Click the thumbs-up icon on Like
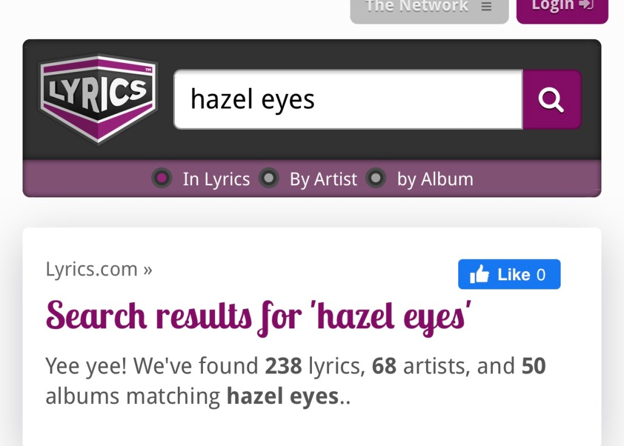624x446 pixels. click(x=480, y=275)
